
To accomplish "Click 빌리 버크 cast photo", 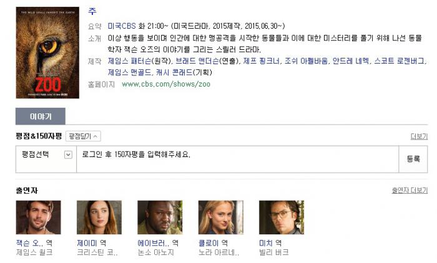I will click(x=282, y=218).
